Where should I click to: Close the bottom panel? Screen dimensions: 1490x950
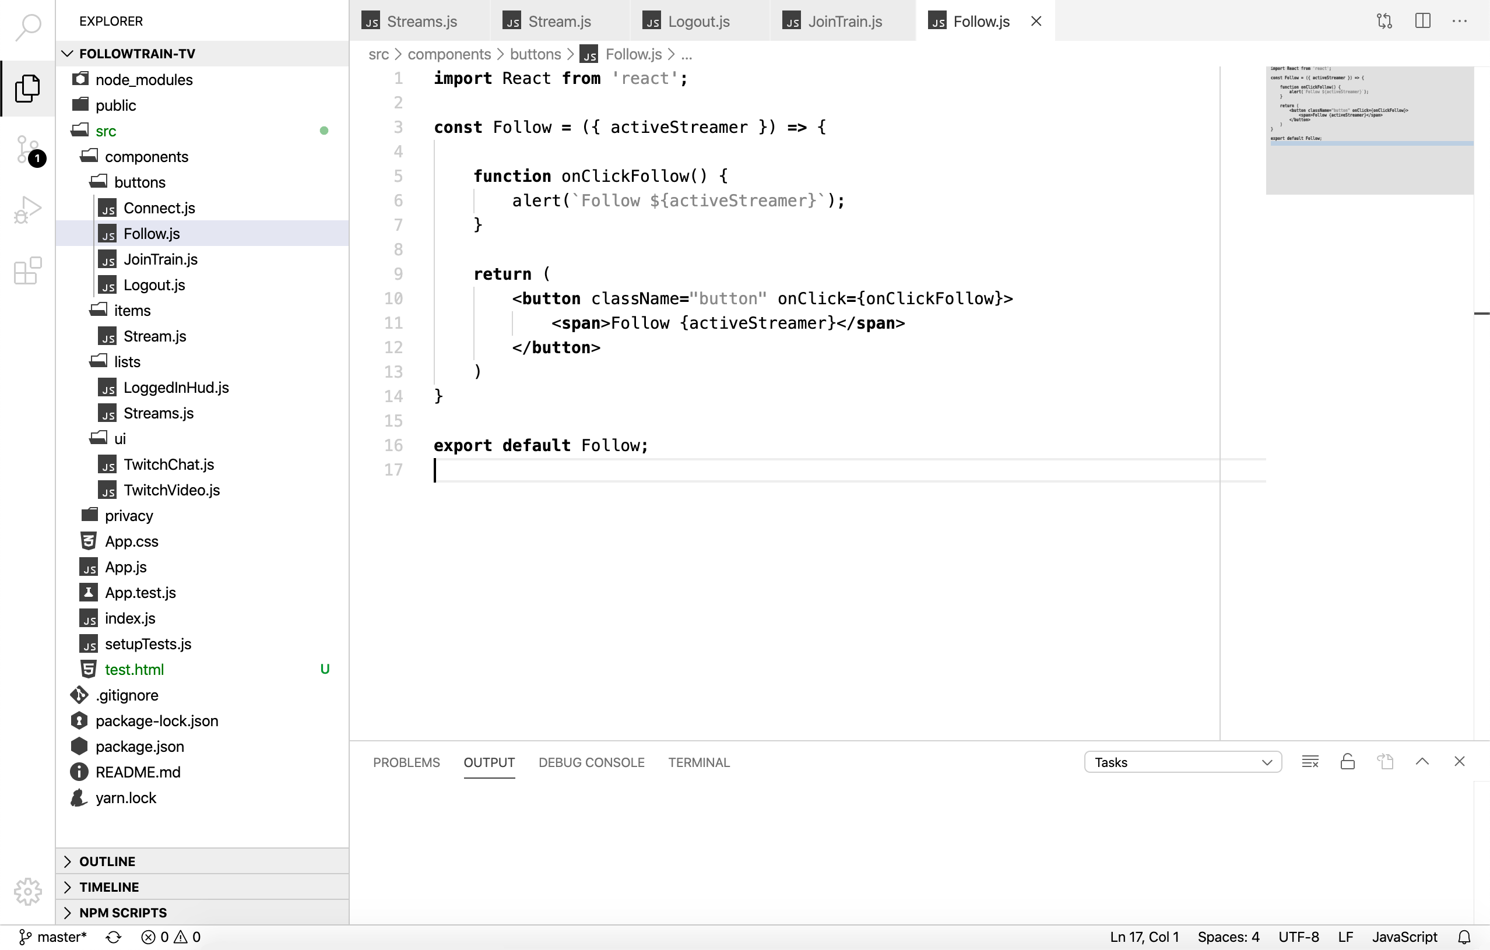1459,761
